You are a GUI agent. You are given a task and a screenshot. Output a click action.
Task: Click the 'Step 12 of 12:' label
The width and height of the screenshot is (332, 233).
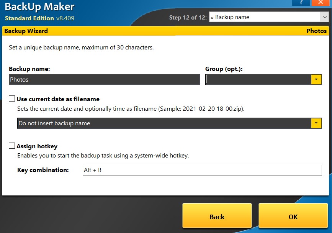click(x=188, y=17)
